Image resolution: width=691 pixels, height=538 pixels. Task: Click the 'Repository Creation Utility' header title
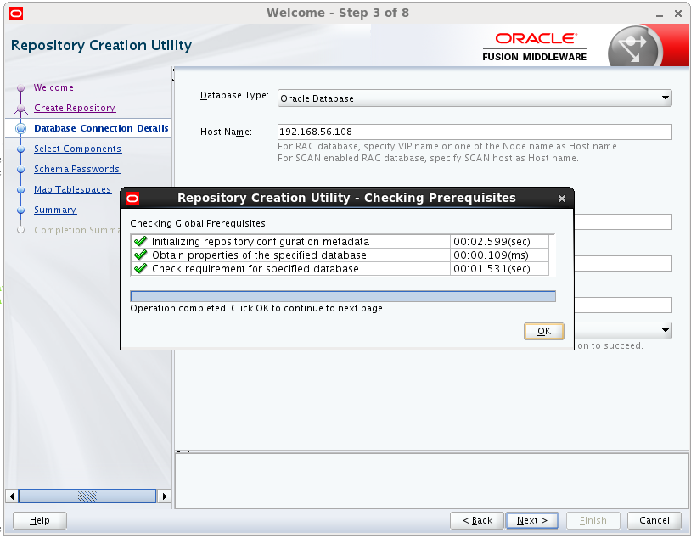(x=101, y=45)
